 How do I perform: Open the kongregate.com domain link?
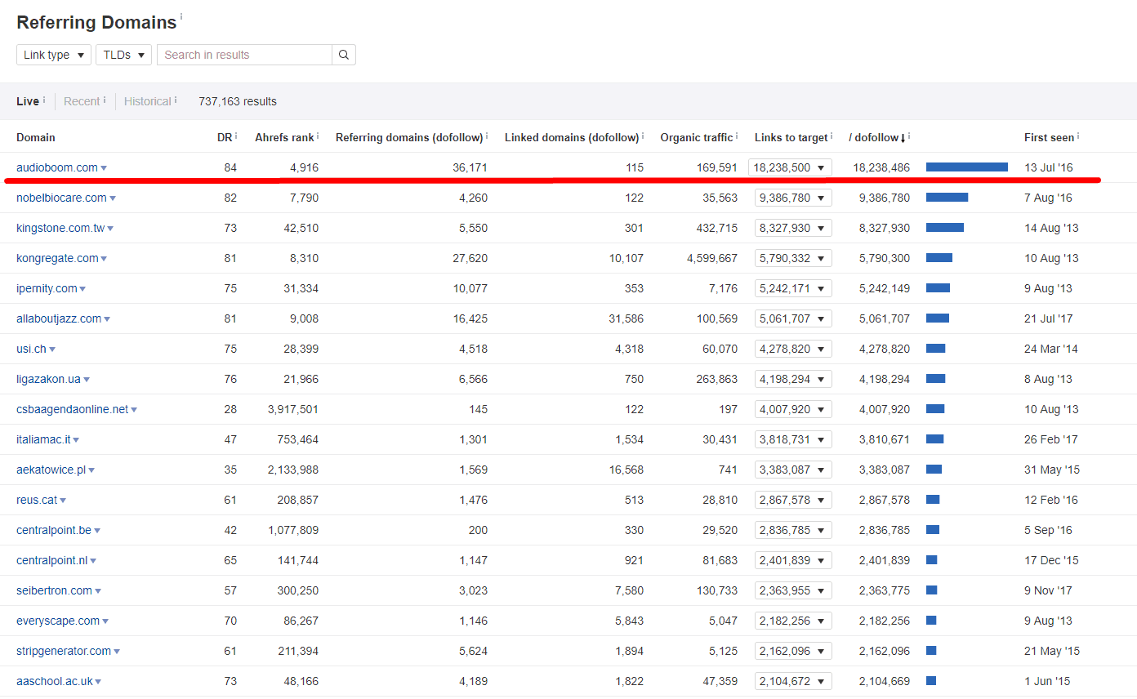[x=56, y=257]
